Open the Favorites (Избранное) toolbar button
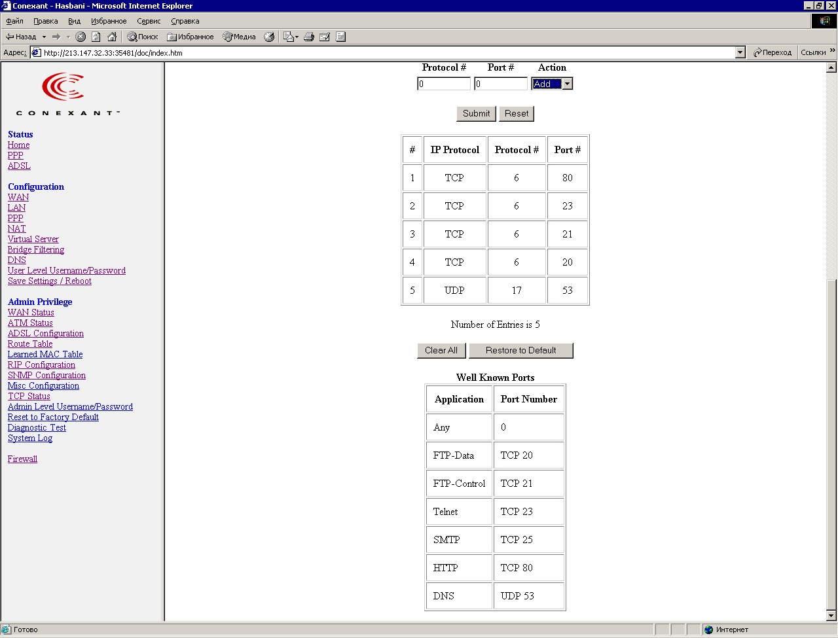838x638 pixels. (191, 37)
